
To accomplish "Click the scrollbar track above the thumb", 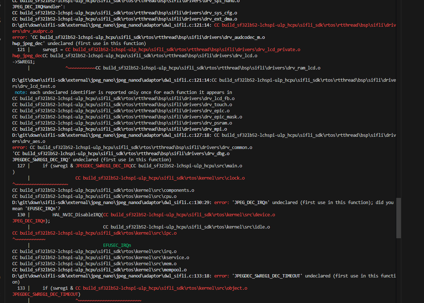I will pyautogui.click(x=398, y=108).
